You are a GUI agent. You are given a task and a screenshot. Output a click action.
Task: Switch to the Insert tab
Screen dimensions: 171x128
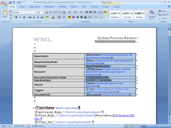tap(22, 7)
